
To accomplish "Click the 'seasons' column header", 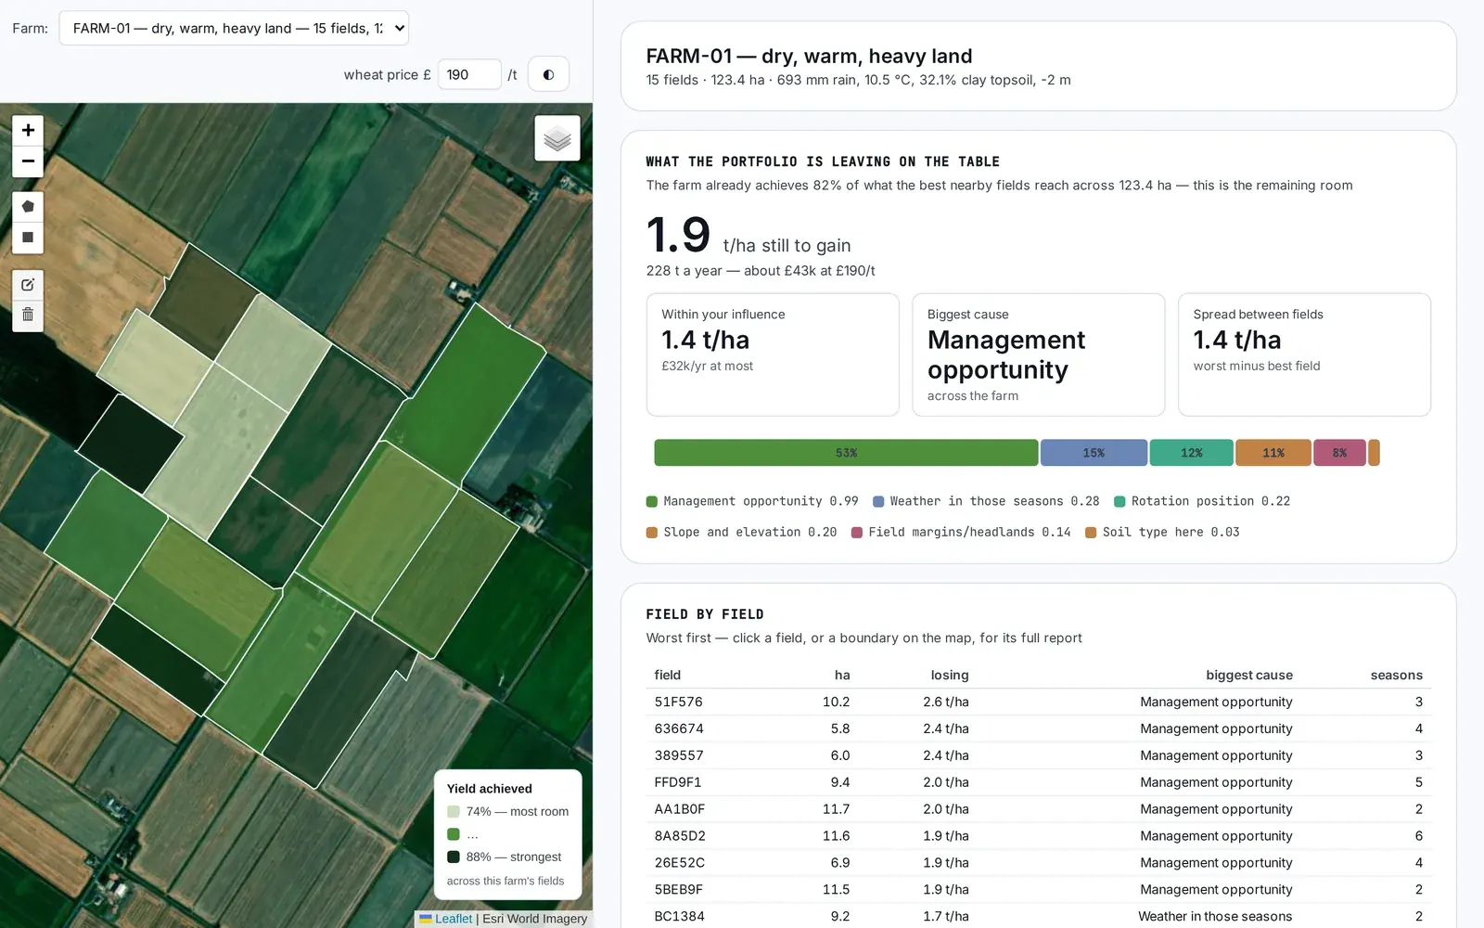I will (1396, 675).
